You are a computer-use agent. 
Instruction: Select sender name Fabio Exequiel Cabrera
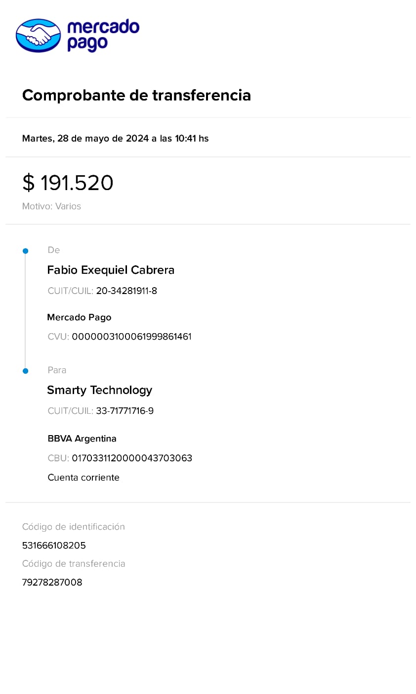click(111, 270)
